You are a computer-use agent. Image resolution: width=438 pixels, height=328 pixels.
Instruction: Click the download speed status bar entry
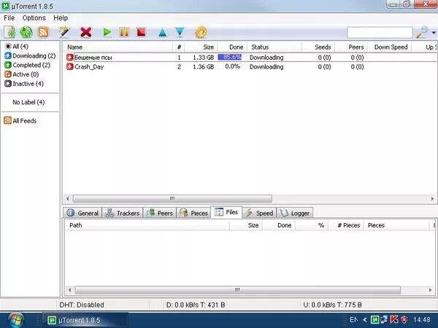click(x=196, y=305)
